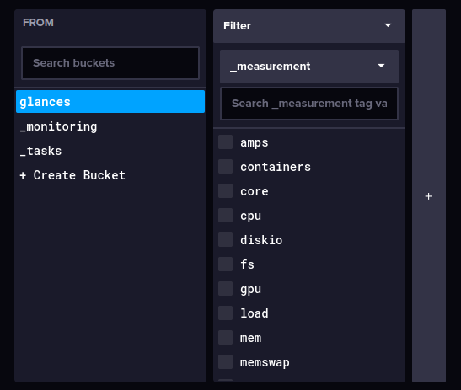This screenshot has width=461, height=390.
Task: Choose the _monitoring bucket
Action: 110,126
